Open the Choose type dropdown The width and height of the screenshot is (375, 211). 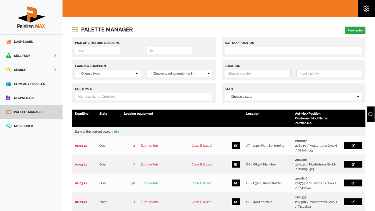[108, 73]
